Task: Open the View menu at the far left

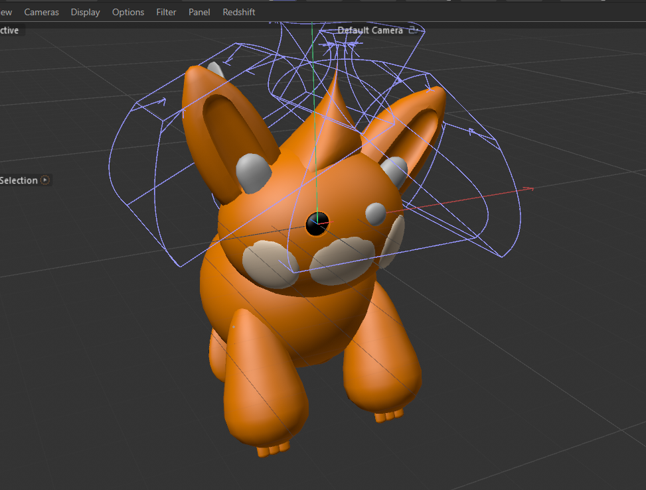Action: click(5, 11)
